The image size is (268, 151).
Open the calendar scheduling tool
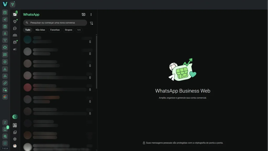click(x=5, y=26)
